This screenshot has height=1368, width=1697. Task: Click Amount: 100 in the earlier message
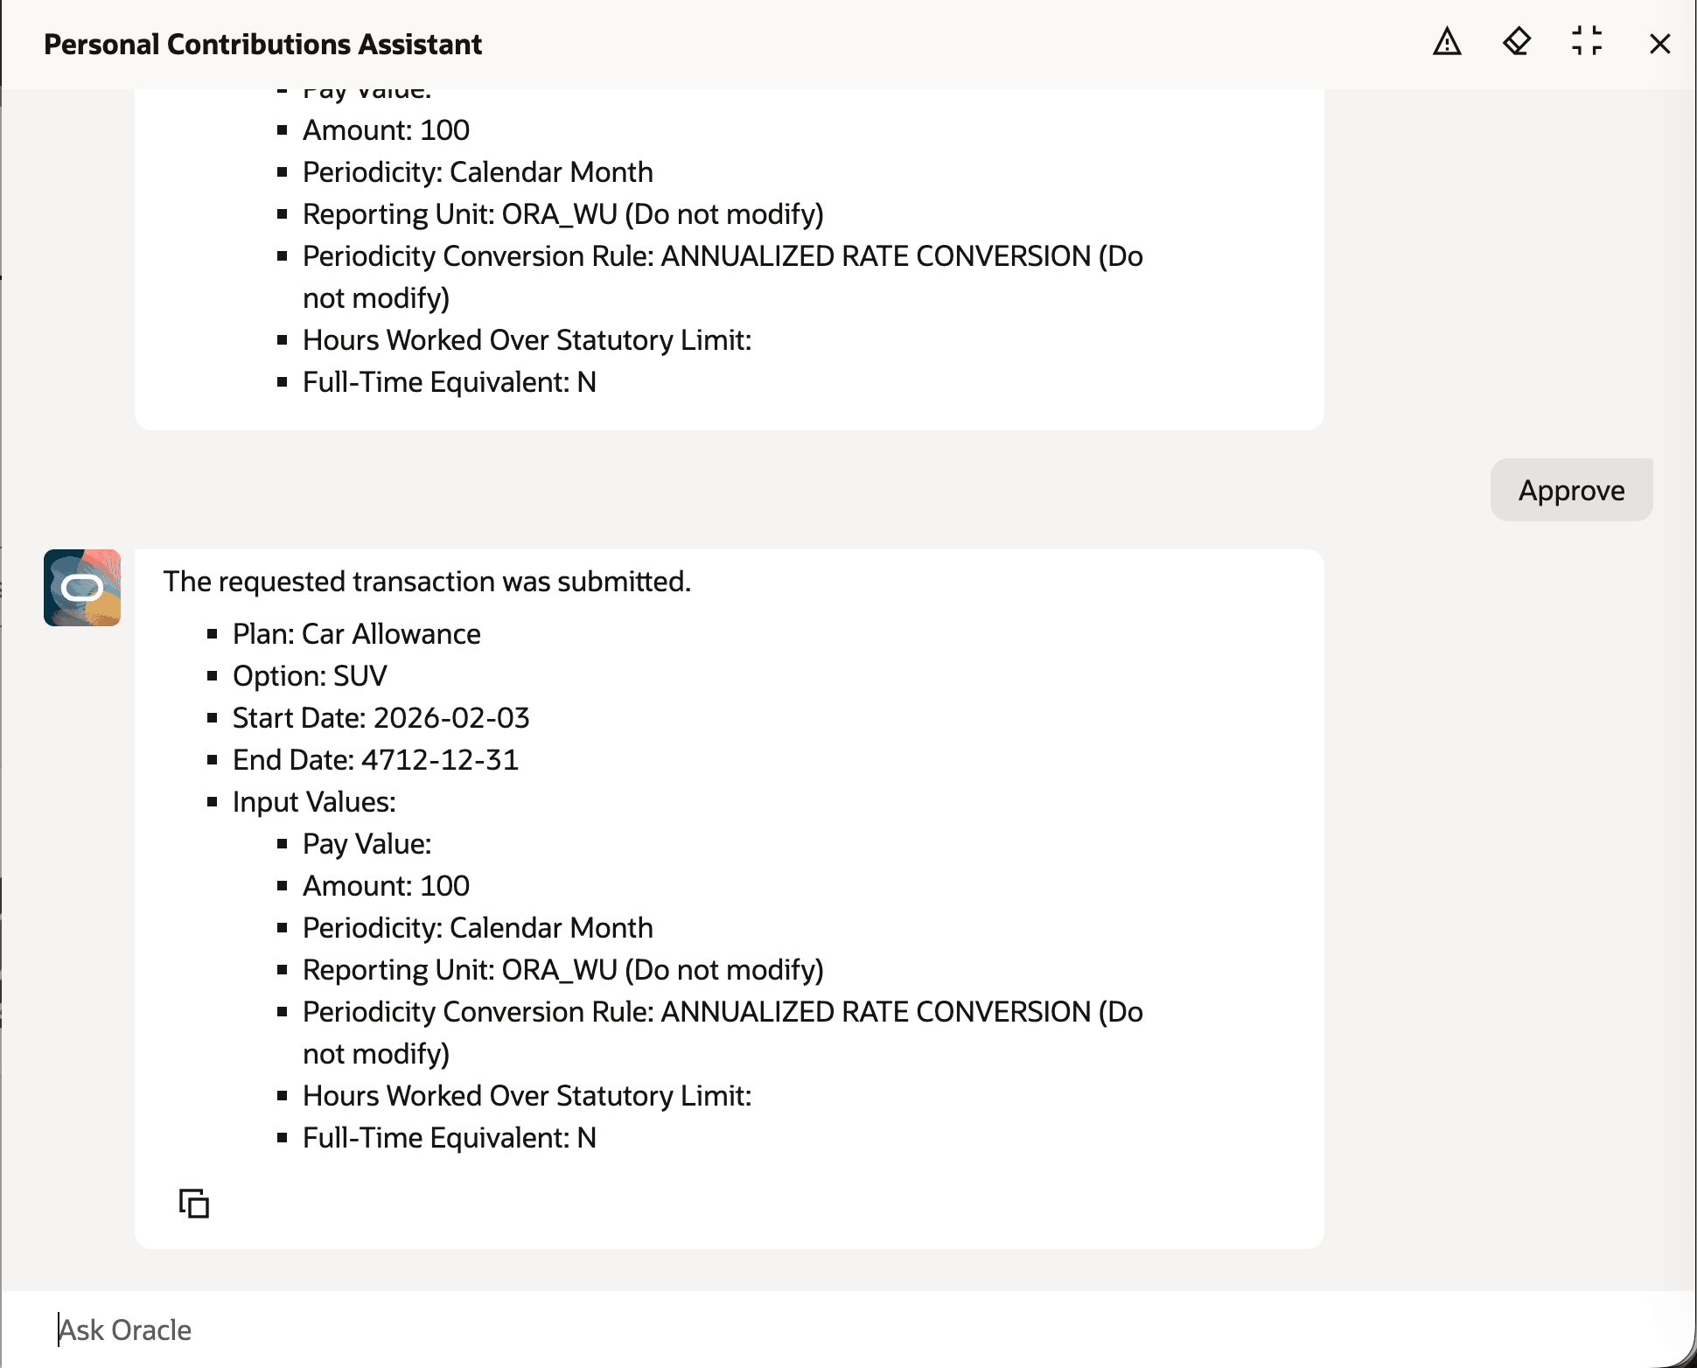tap(386, 130)
